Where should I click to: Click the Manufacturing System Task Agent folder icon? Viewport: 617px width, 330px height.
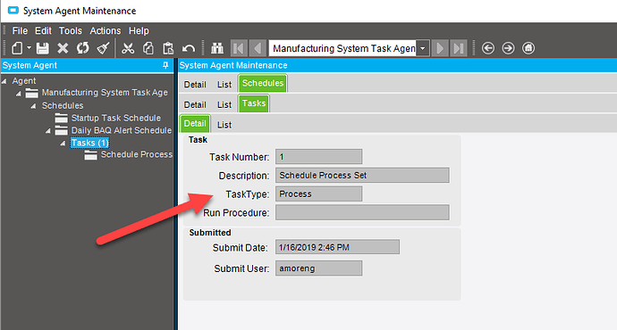click(32, 94)
